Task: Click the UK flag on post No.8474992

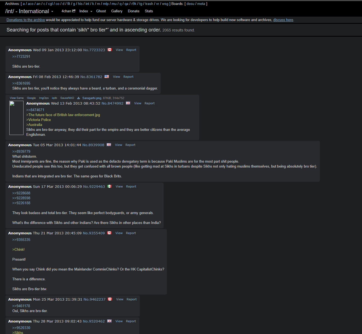Action: 128,103
